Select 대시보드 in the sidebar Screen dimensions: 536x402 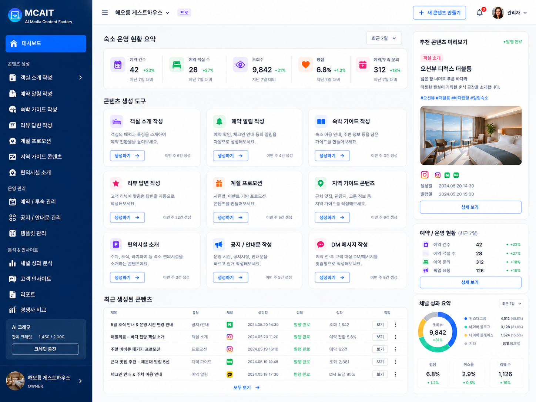[46, 43]
